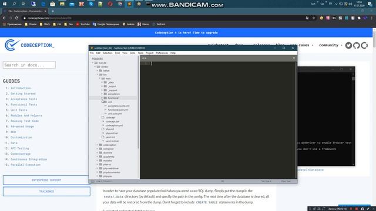Screen dimensions: 376x211
Task: Open the Dev bookmarks folder
Action: pyautogui.click(x=68, y=24)
